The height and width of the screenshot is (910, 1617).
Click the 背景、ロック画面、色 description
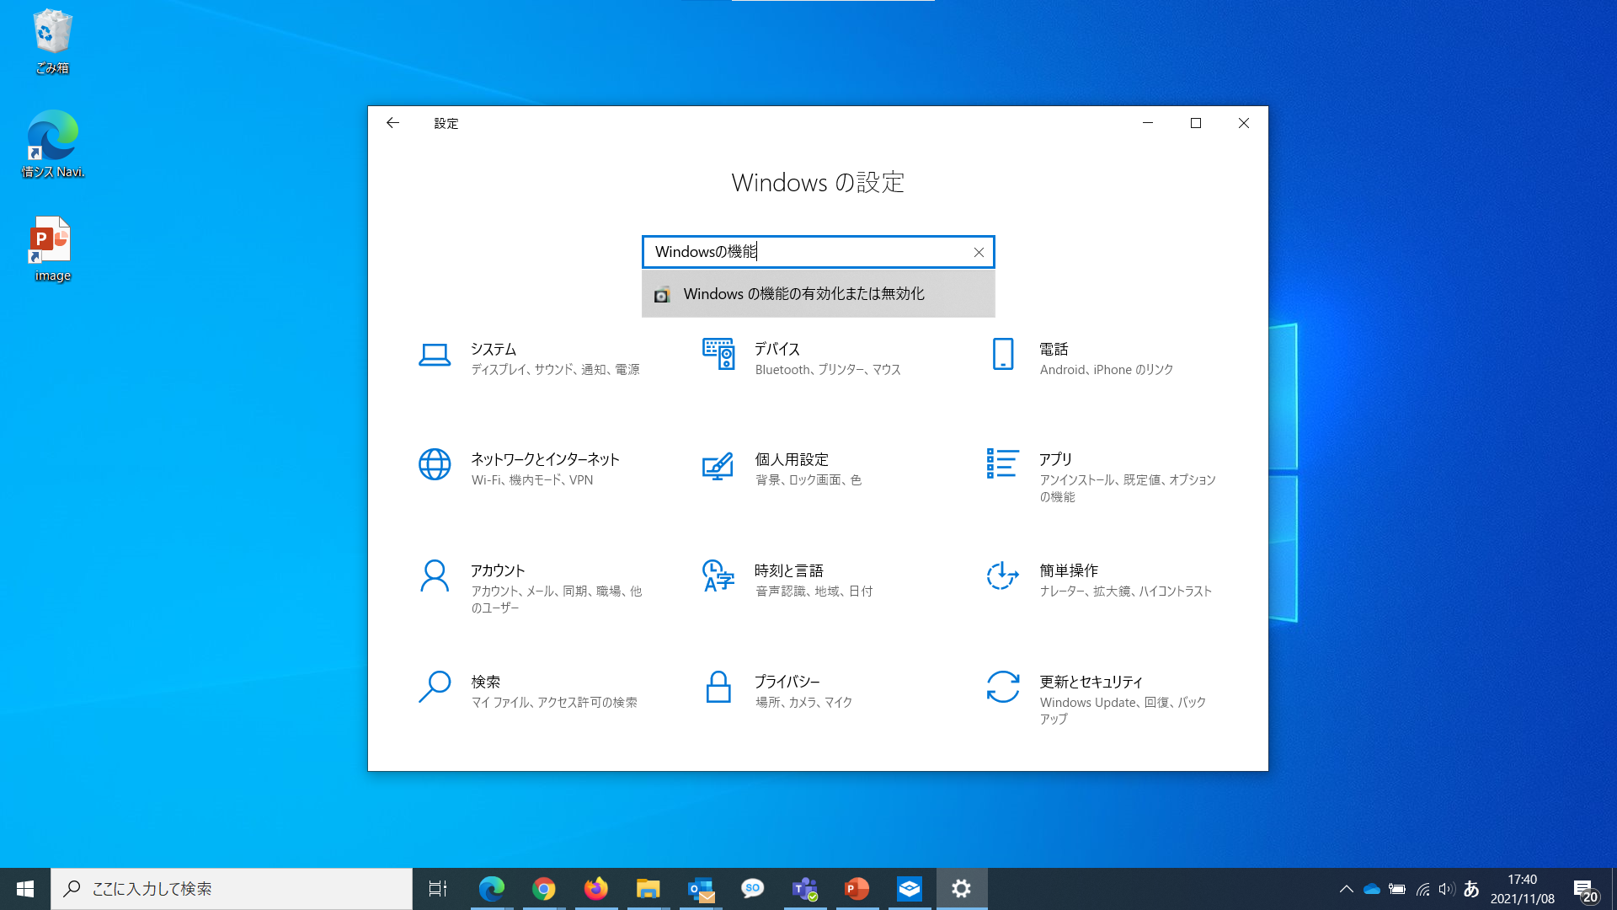[x=808, y=480]
